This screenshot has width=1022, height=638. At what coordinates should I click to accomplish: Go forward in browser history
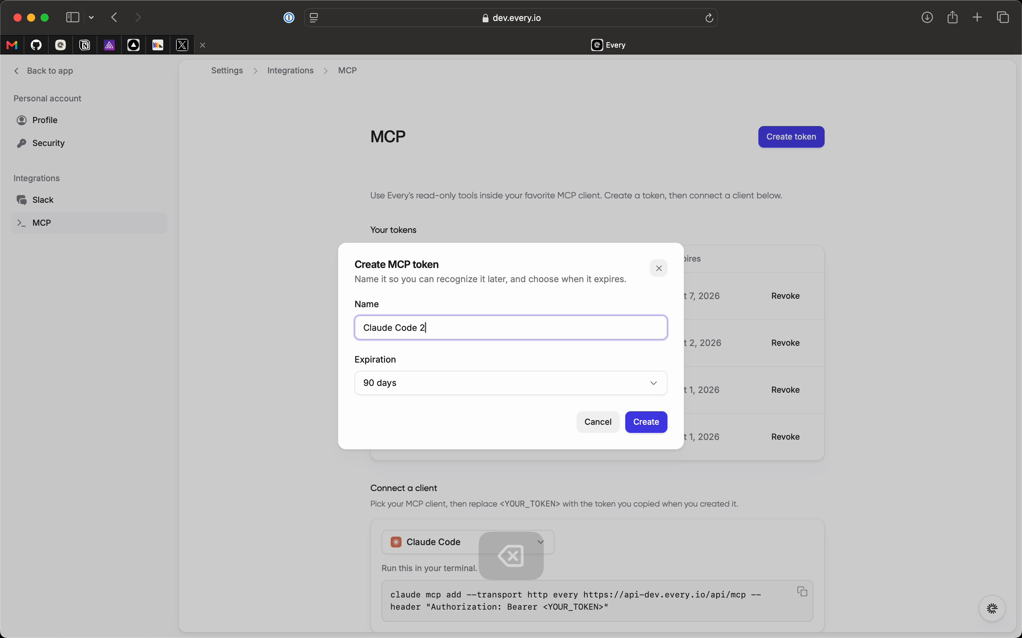click(x=138, y=17)
